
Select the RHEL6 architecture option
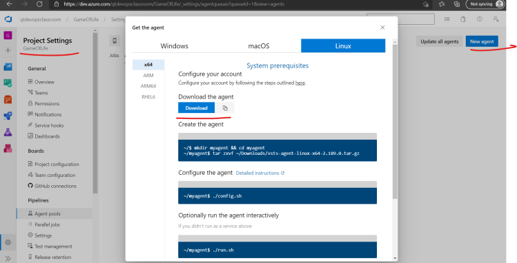click(148, 96)
